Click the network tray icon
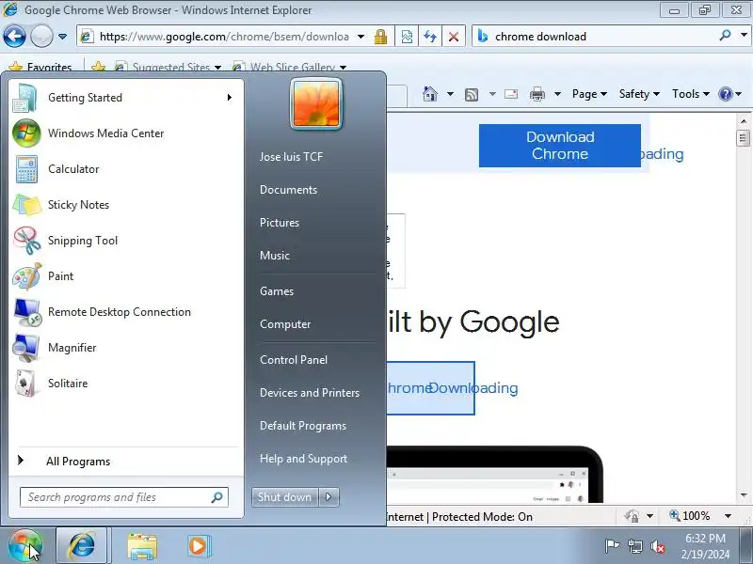753x564 pixels. (x=634, y=546)
